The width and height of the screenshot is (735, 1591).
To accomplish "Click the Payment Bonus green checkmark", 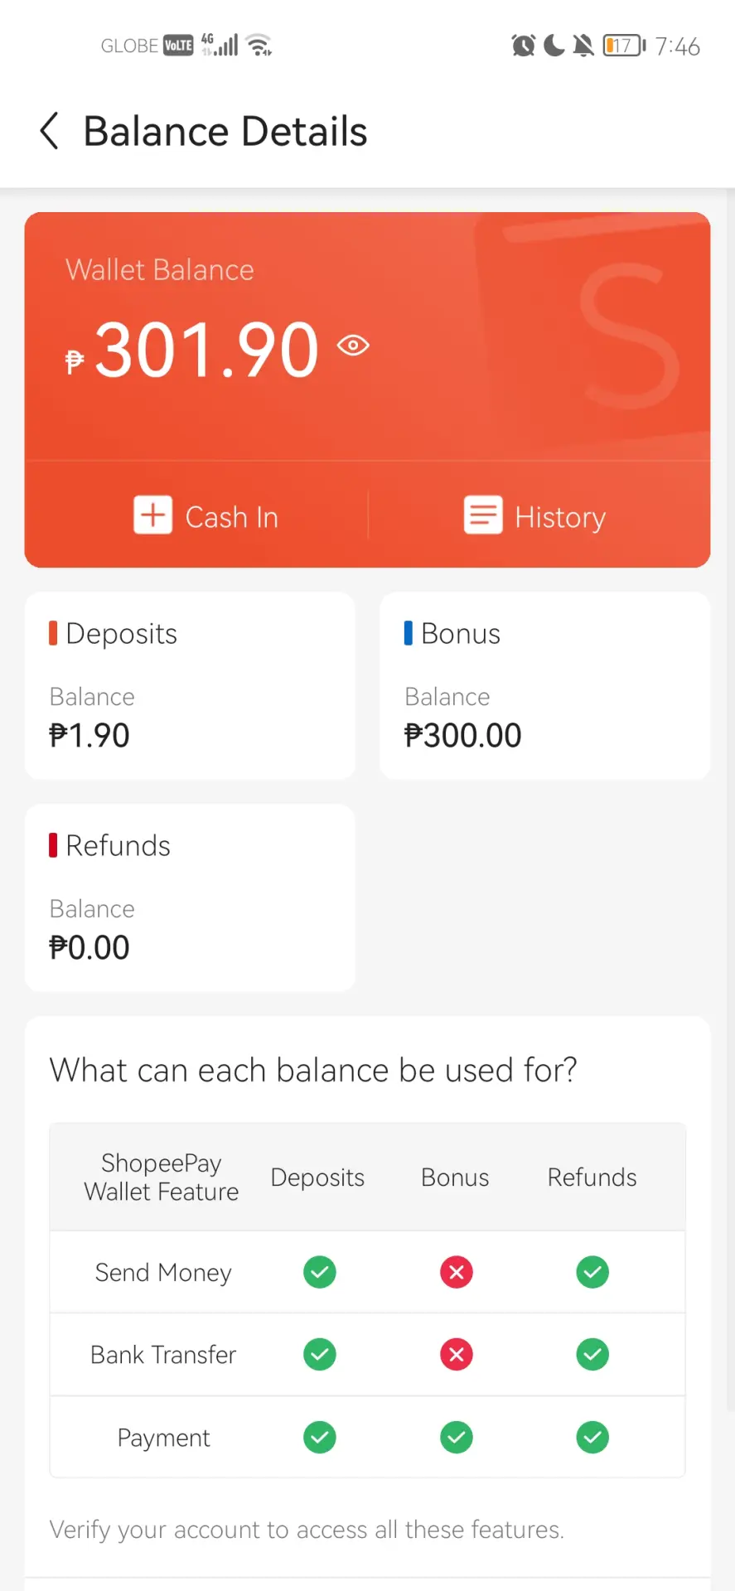I will coord(457,1437).
